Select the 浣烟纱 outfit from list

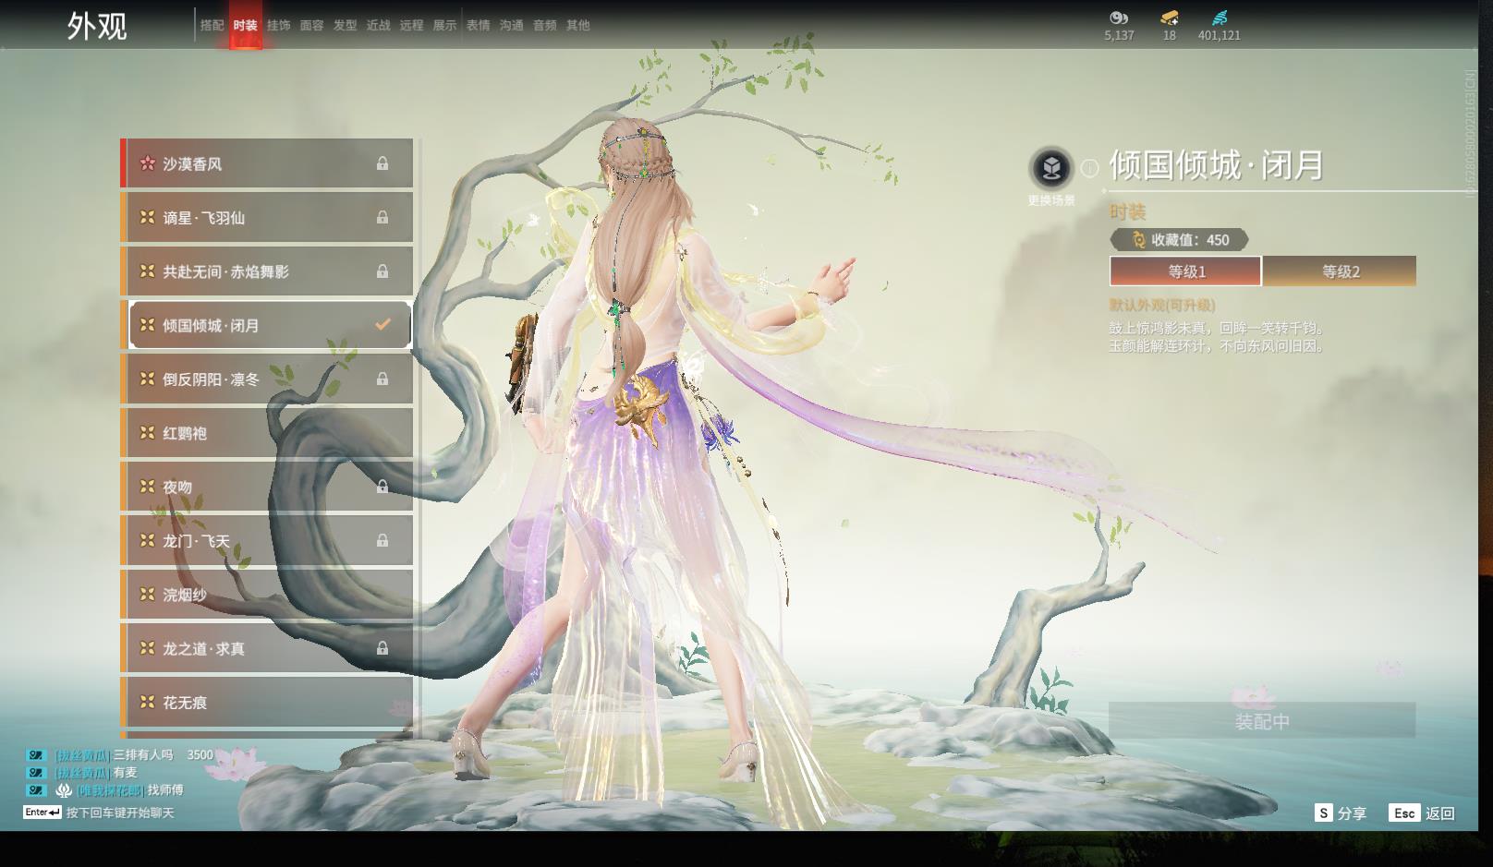tap(268, 595)
